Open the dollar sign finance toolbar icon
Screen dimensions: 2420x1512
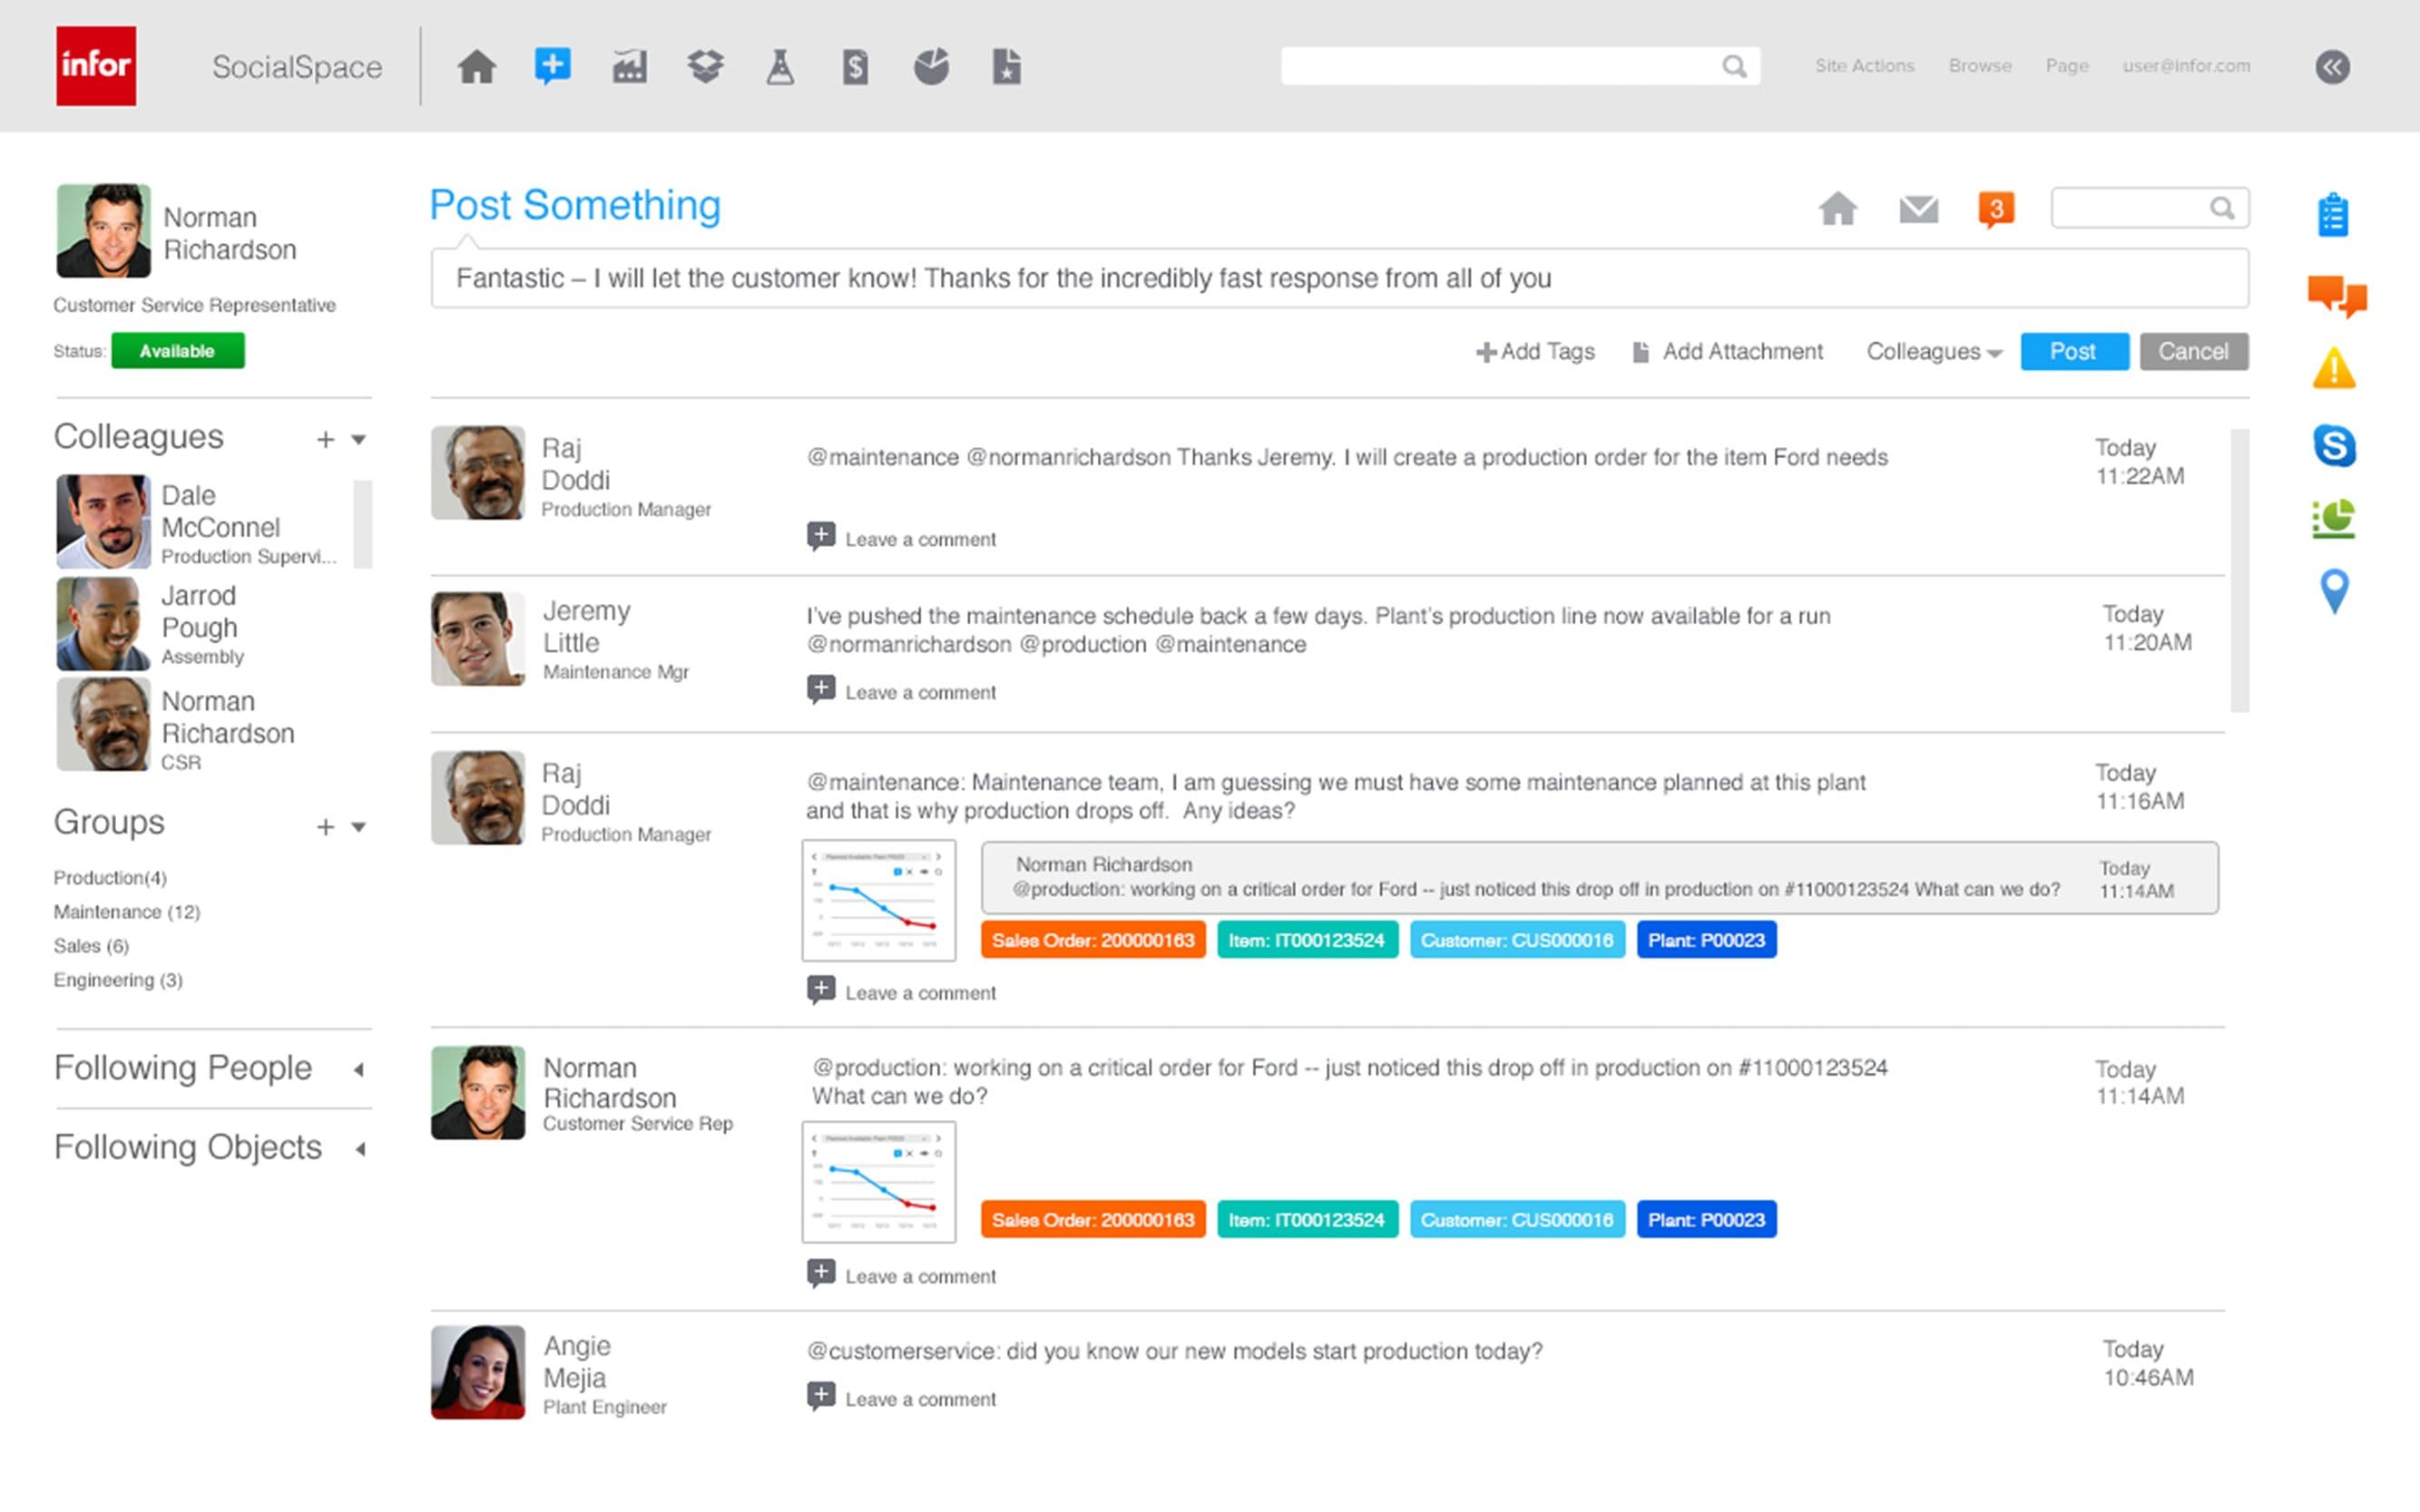pos(856,67)
